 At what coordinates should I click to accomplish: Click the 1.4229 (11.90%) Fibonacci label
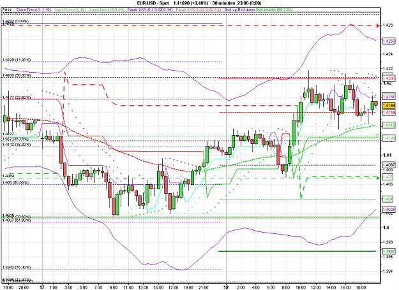17,60
